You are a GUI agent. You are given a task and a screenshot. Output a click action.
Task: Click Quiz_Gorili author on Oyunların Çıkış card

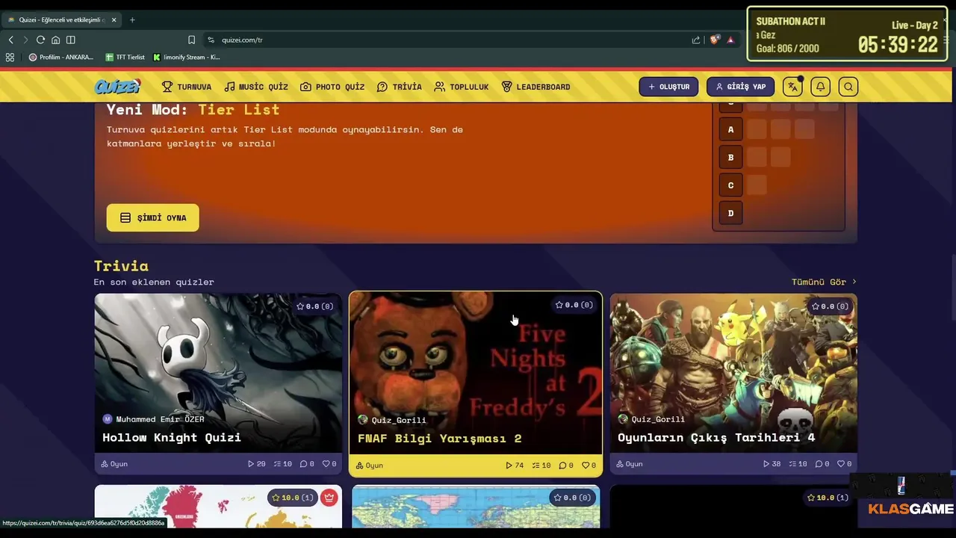click(x=651, y=419)
